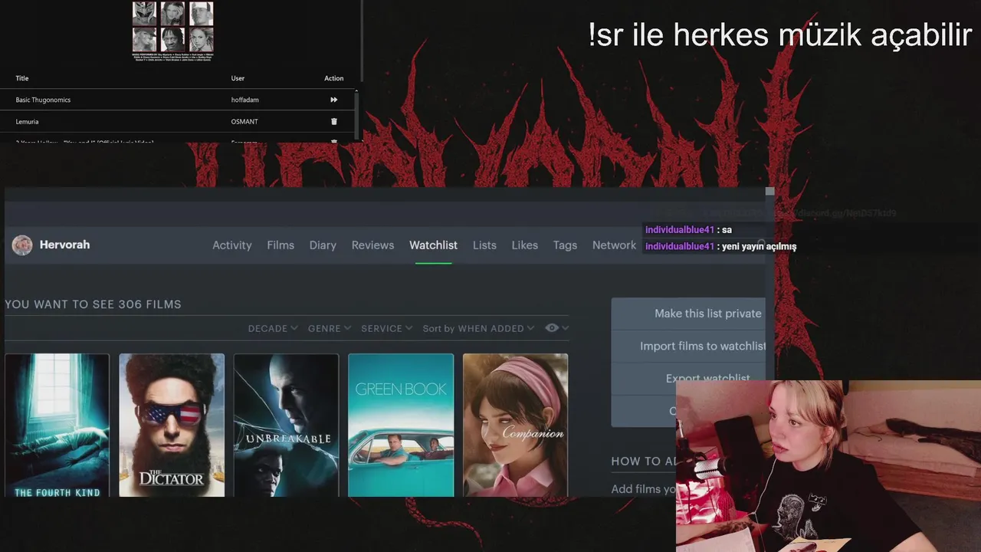Open the Unbreakable film poster
Screen dimensions: 981x552
click(x=286, y=425)
